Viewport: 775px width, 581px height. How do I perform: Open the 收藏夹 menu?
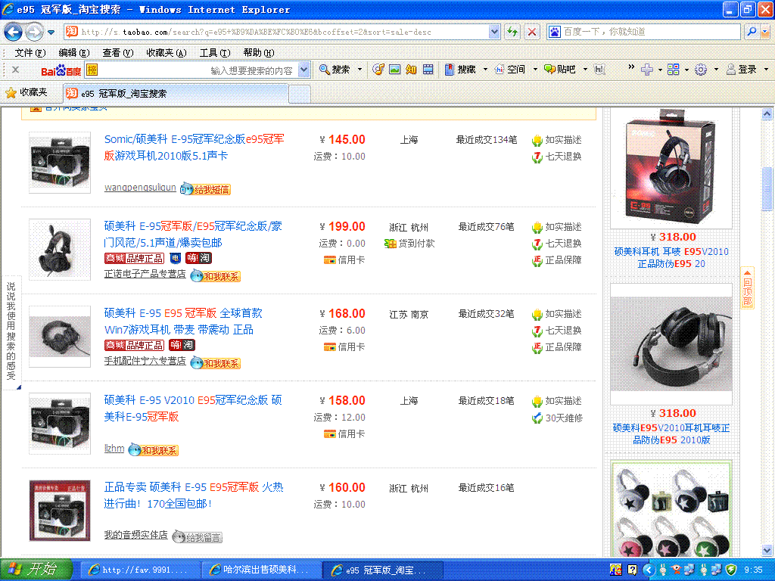(166, 53)
